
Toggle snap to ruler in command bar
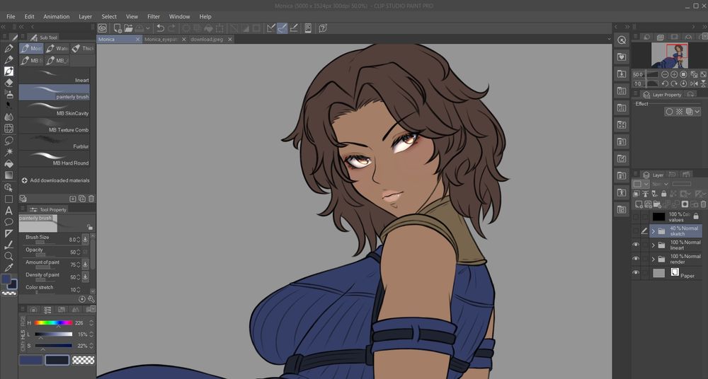[x=271, y=28]
